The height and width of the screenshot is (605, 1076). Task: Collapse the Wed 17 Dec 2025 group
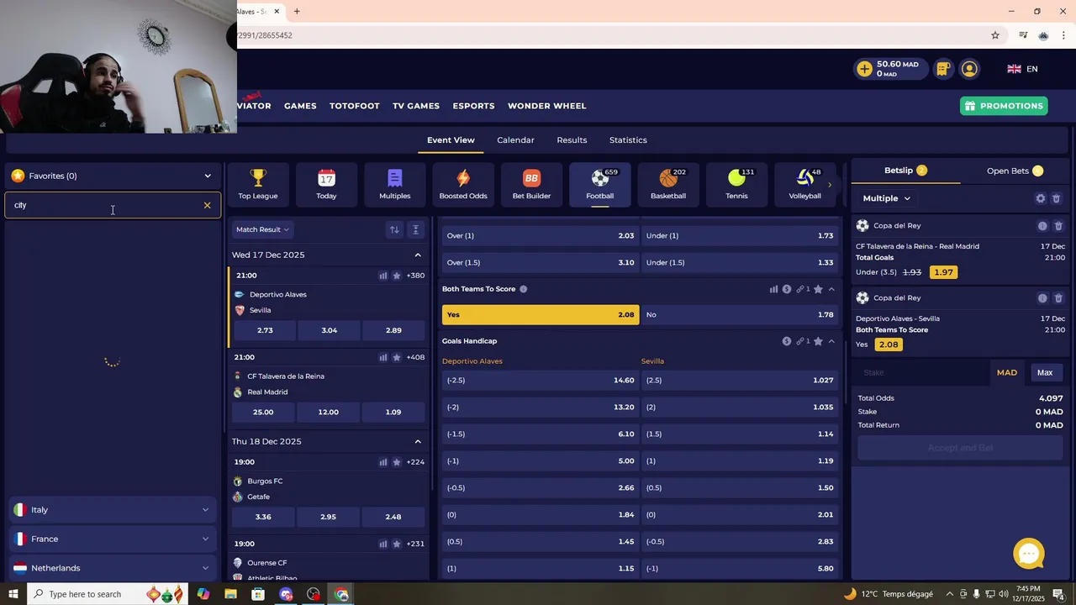[418, 255]
